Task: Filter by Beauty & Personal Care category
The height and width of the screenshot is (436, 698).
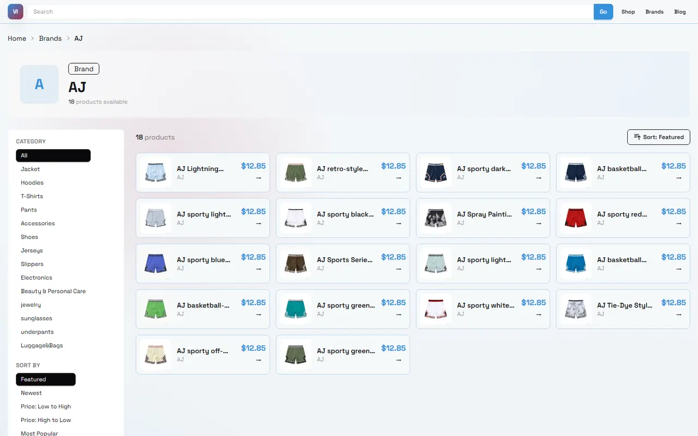Action: [53, 291]
